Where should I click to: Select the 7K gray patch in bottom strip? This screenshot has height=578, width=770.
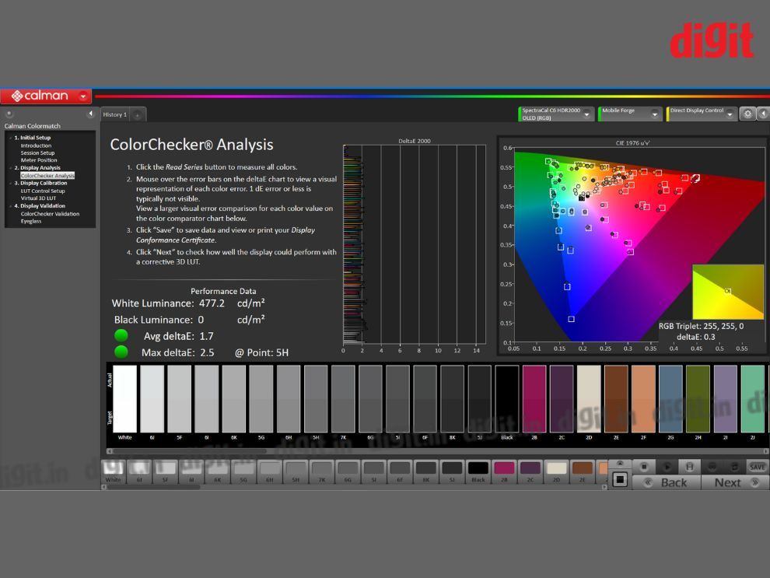coord(322,471)
